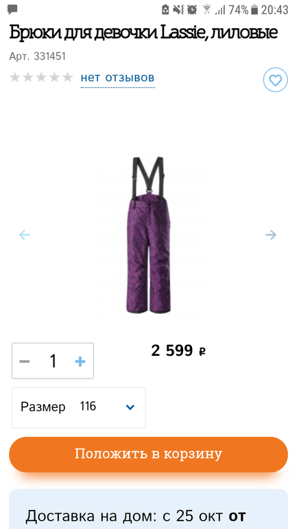Click the five-star rating row
Viewport: 297px width, 529px height.
(x=41, y=78)
